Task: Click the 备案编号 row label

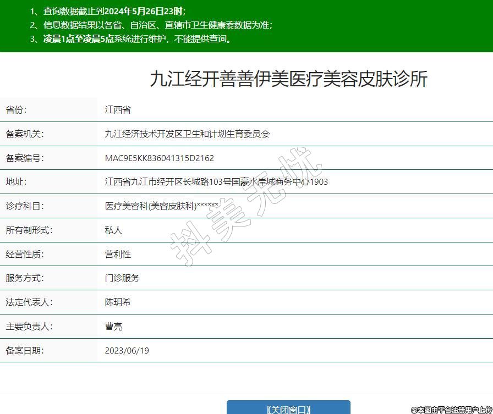Action: pyautogui.click(x=24, y=158)
